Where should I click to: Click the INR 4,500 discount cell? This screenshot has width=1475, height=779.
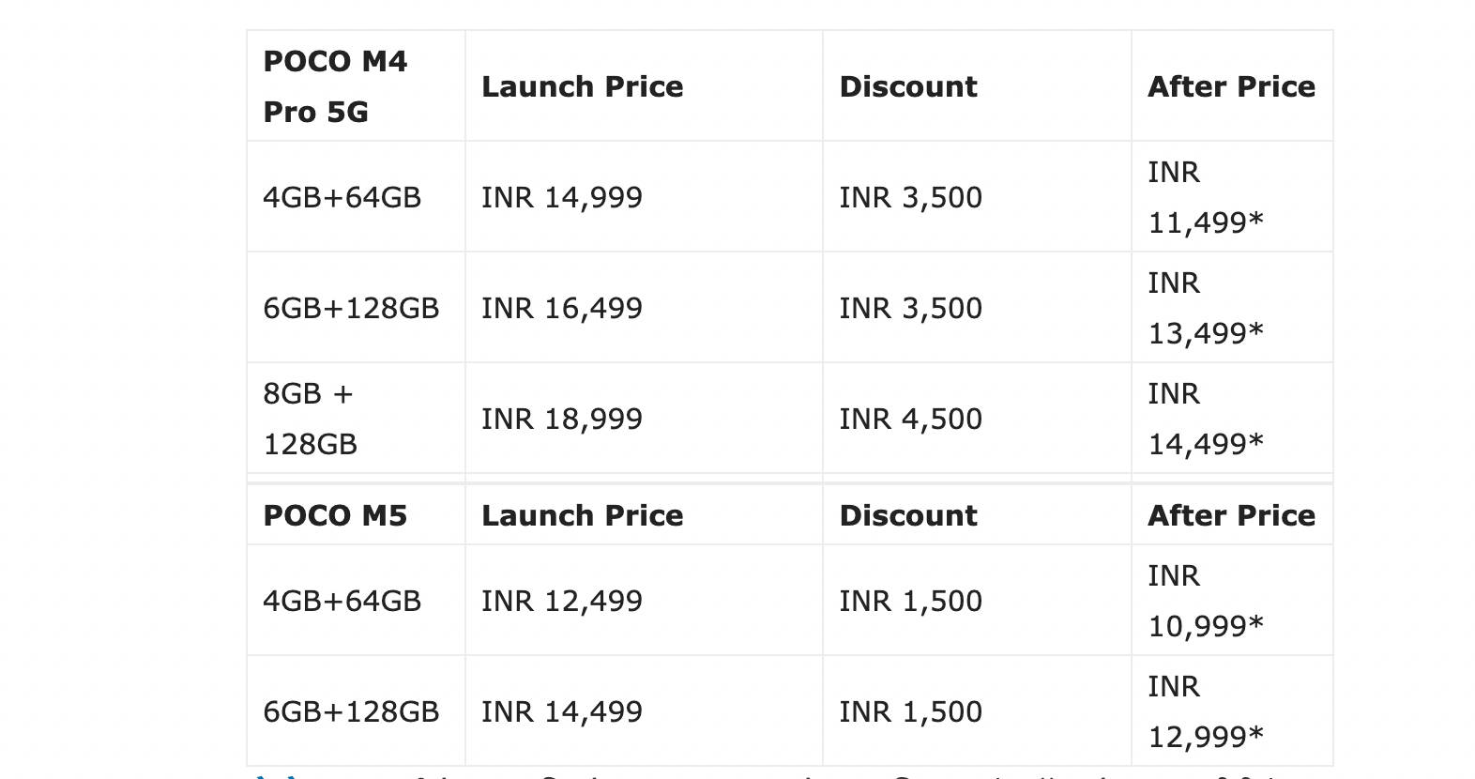pos(910,419)
